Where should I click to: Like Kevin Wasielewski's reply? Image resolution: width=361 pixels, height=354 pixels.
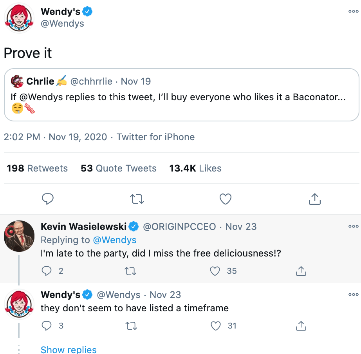tap(215, 271)
